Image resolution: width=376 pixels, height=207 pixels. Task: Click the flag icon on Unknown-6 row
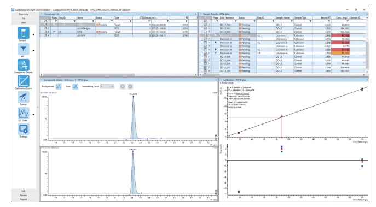pyautogui.click(x=215, y=53)
